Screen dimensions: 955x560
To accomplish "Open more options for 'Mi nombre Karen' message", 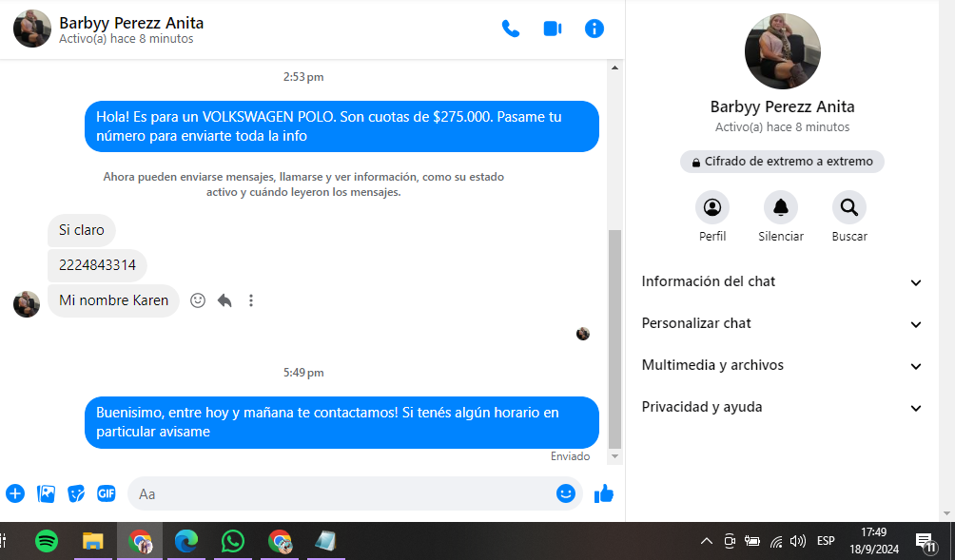I will (251, 300).
